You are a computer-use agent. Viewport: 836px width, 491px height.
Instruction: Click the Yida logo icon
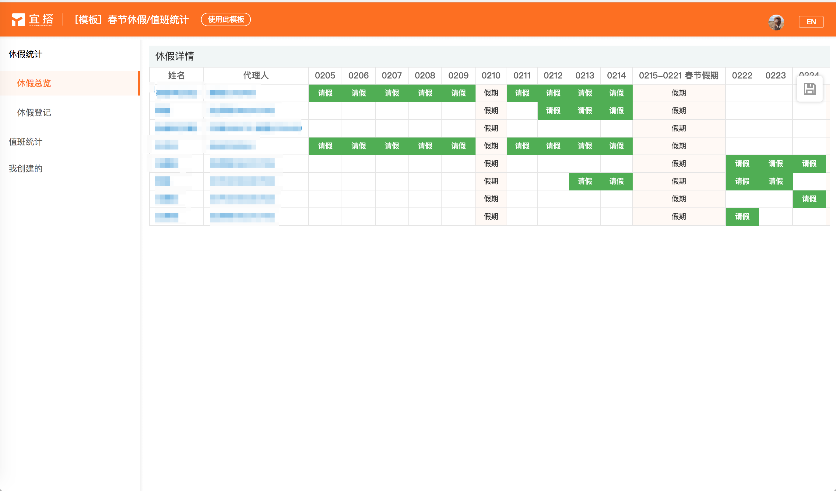[x=19, y=19]
